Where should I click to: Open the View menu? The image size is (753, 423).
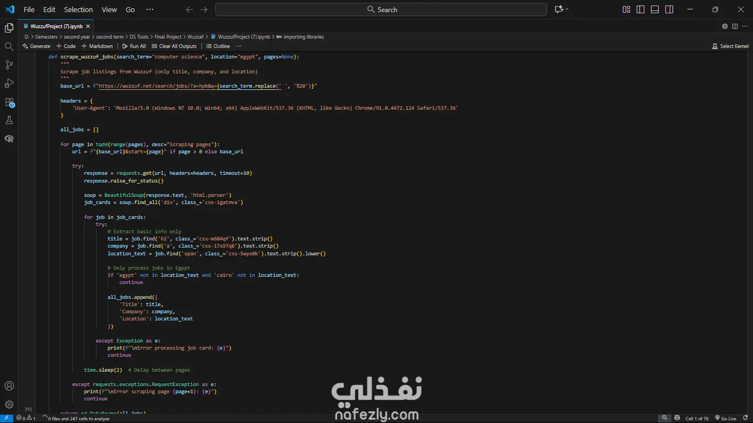(x=109, y=9)
